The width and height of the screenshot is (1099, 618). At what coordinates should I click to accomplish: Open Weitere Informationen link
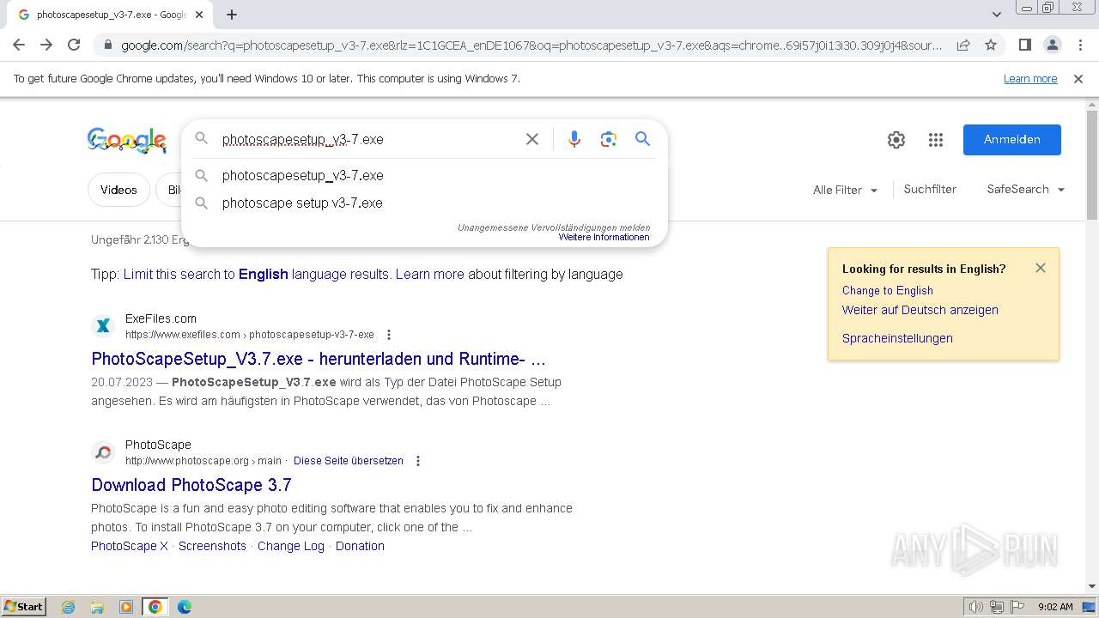604,237
